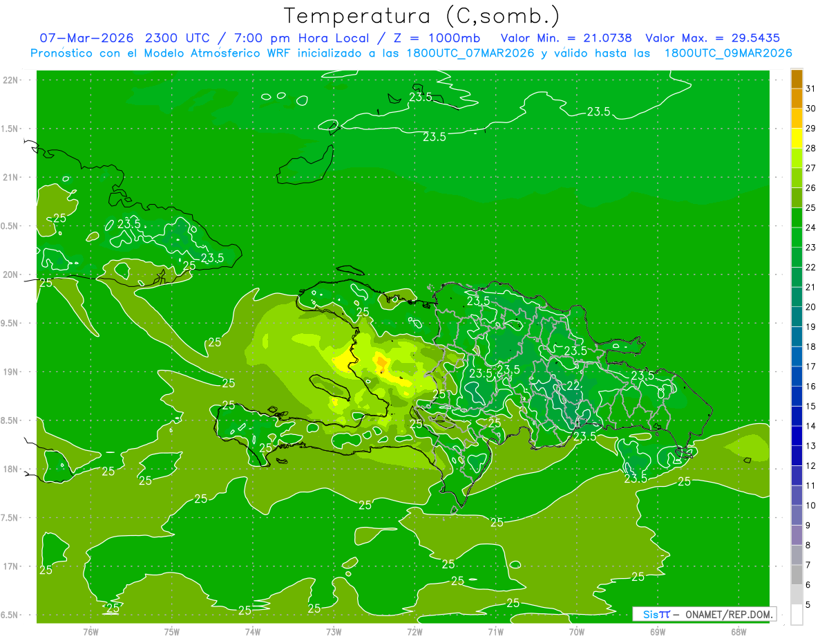Image resolution: width=829 pixels, height=641 pixels.
Task: Click the legend value '5'
Action: click(808, 604)
